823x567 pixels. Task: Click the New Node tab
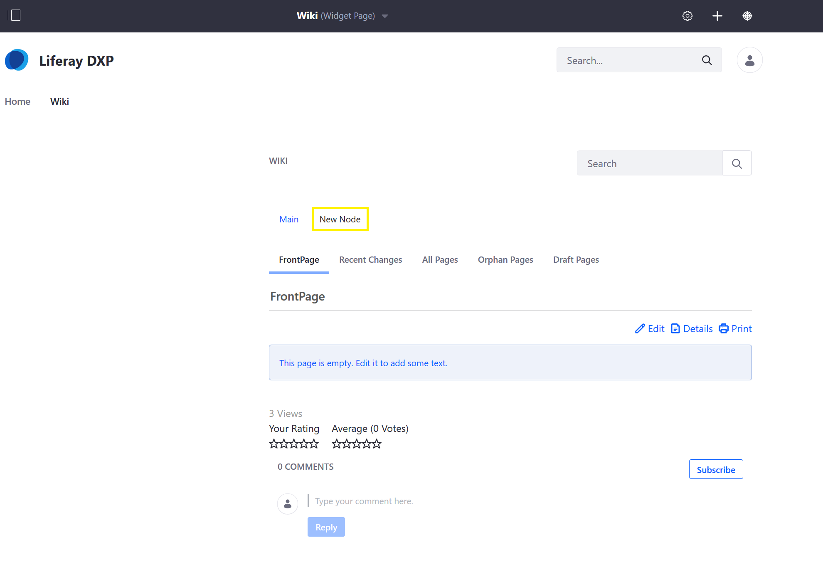340,219
